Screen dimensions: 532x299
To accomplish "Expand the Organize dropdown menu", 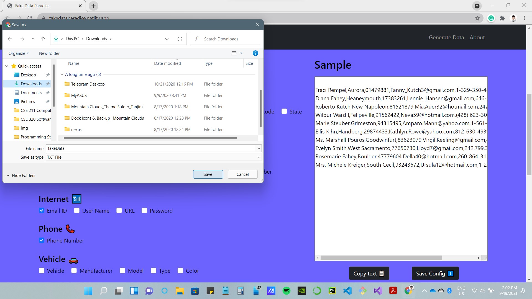I will (x=19, y=53).
